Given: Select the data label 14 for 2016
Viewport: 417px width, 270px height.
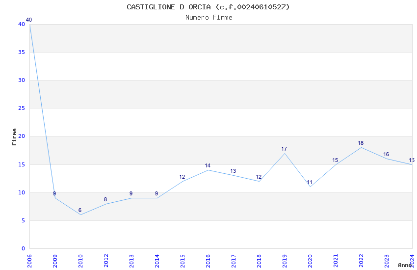Looking at the screenshot, I should tap(208, 165).
